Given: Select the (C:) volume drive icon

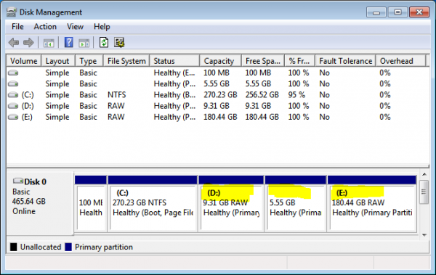Looking at the screenshot, I should point(13,95).
